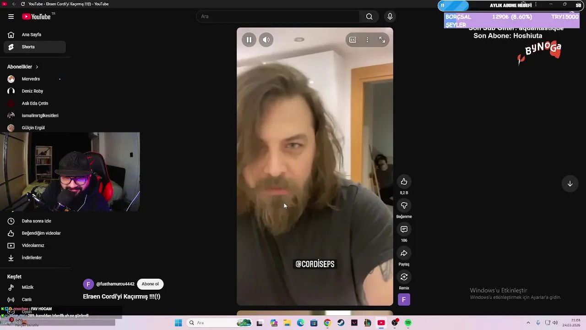586x330 pixels.
Task: Go back in the browser
Action: pyautogui.click(x=14, y=4)
